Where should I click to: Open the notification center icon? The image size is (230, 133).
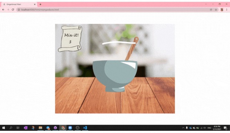[225, 128]
